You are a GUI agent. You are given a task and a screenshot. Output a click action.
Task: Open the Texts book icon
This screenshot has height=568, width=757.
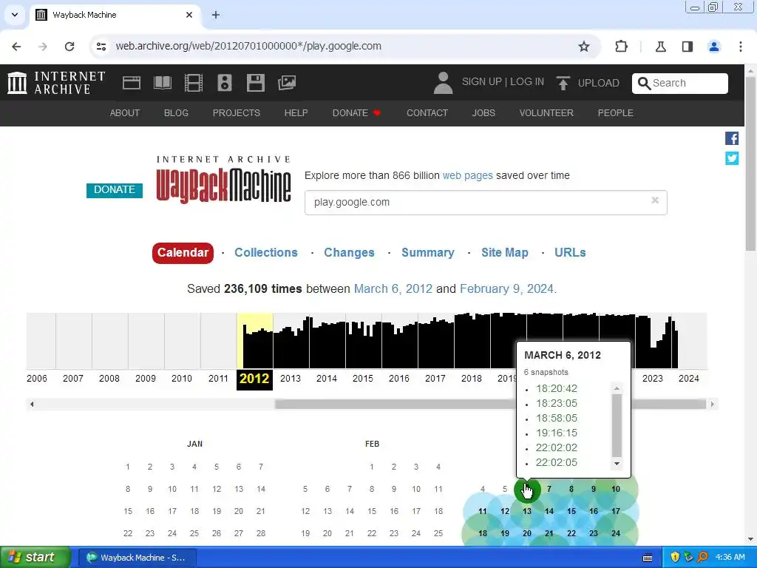click(x=162, y=83)
